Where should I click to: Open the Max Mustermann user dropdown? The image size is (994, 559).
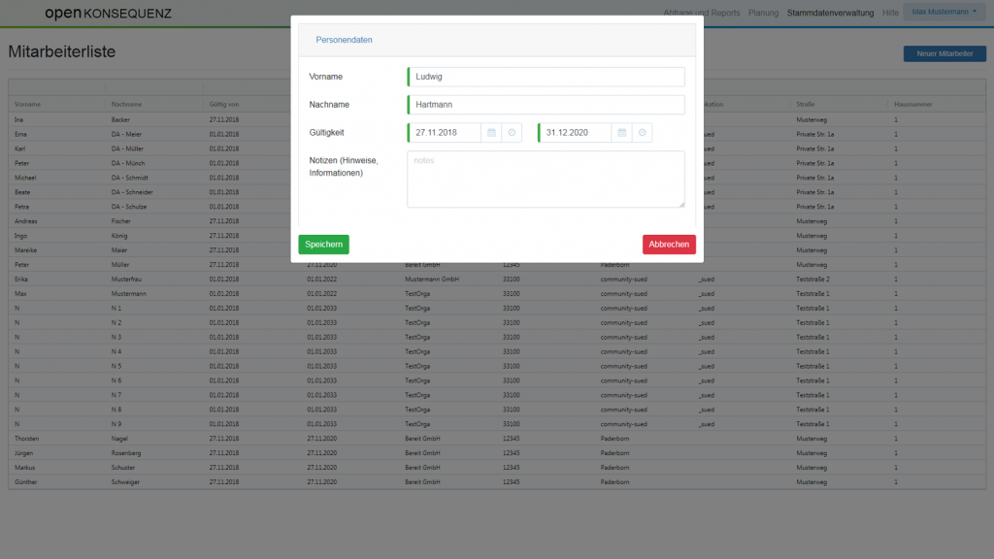[944, 13]
